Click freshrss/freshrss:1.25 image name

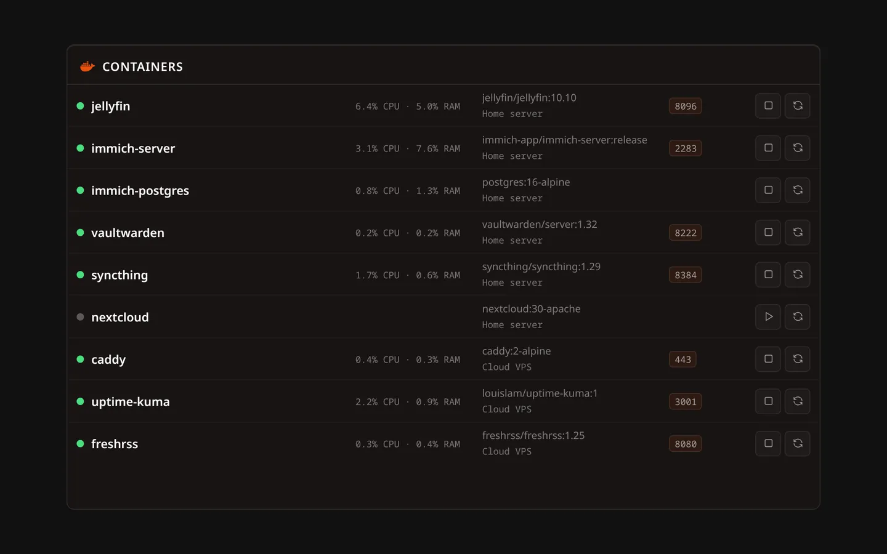click(533, 435)
